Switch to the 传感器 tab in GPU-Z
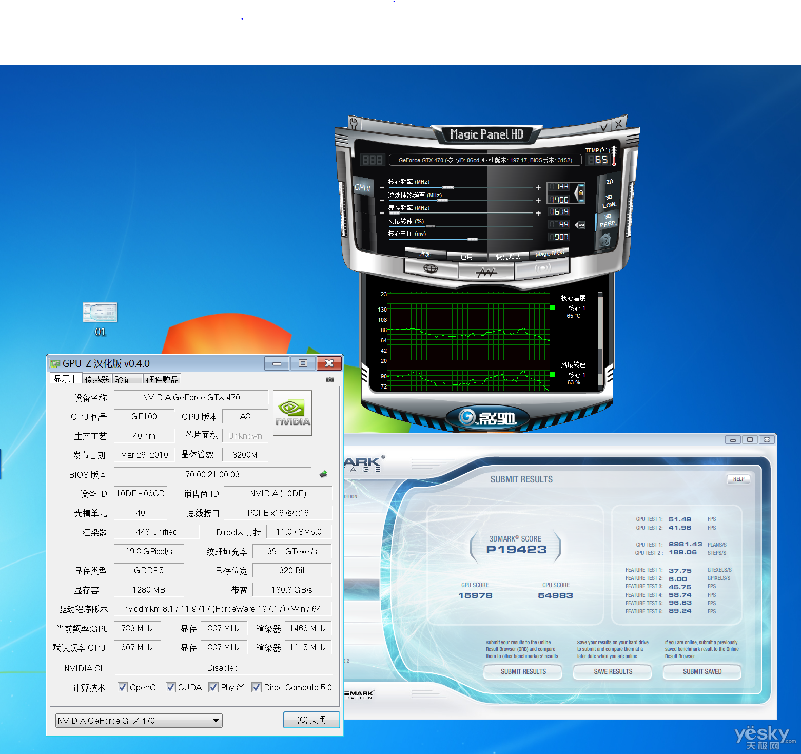This screenshot has height=754, width=801. [x=97, y=380]
